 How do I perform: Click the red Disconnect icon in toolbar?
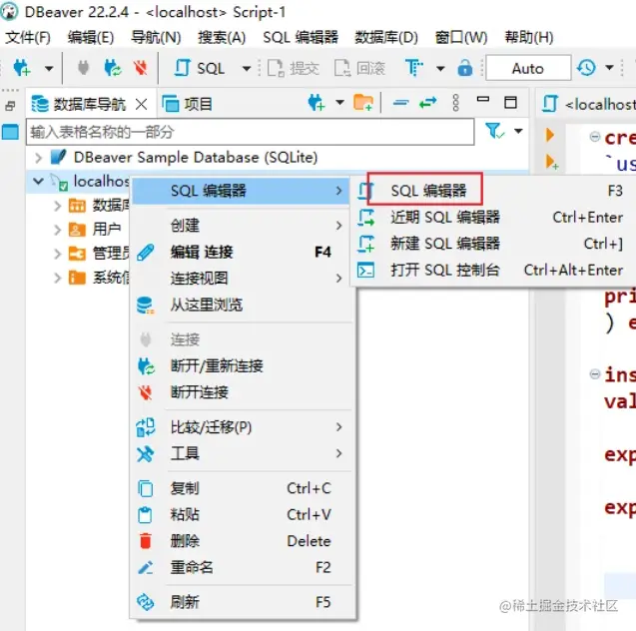[x=141, y=68]
